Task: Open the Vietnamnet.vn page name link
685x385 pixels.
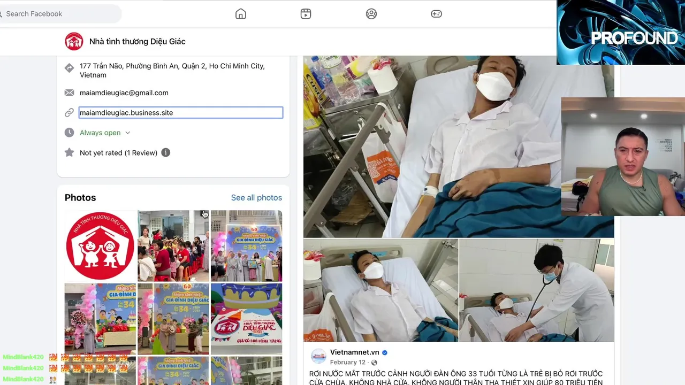Action: click(x=354, y=352)
